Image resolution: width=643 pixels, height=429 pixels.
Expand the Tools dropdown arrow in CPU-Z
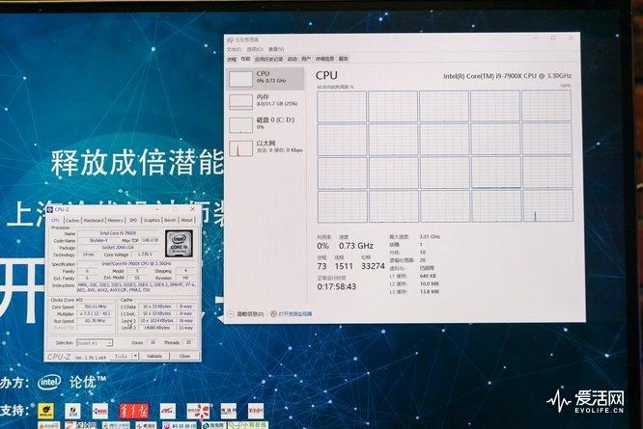click(x=136, y=356)
